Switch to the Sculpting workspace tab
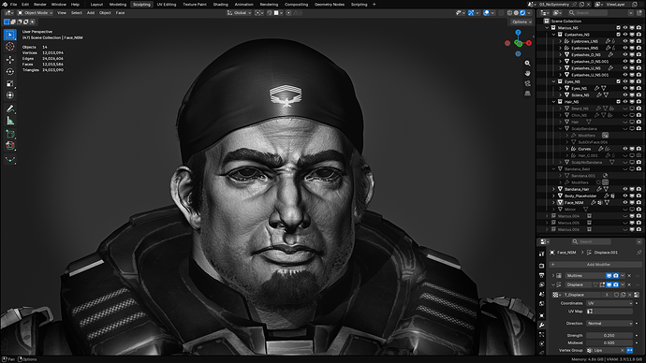 (141, 4)
